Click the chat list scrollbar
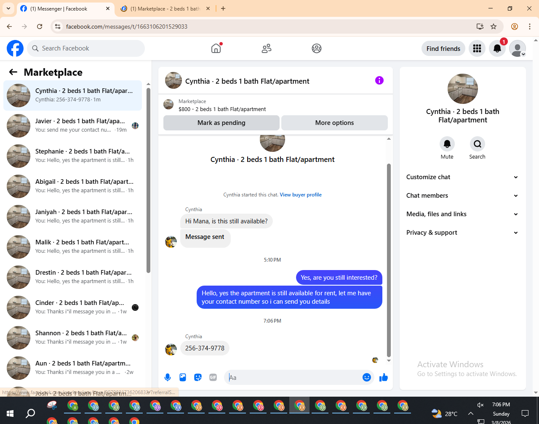 [x=148, y=181]
